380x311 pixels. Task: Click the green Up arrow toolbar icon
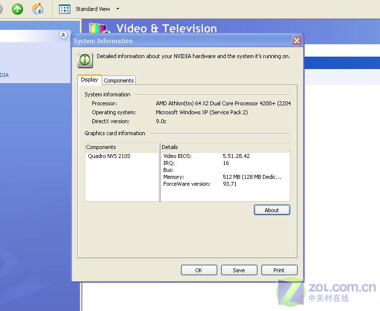click(x=17, y=9)
